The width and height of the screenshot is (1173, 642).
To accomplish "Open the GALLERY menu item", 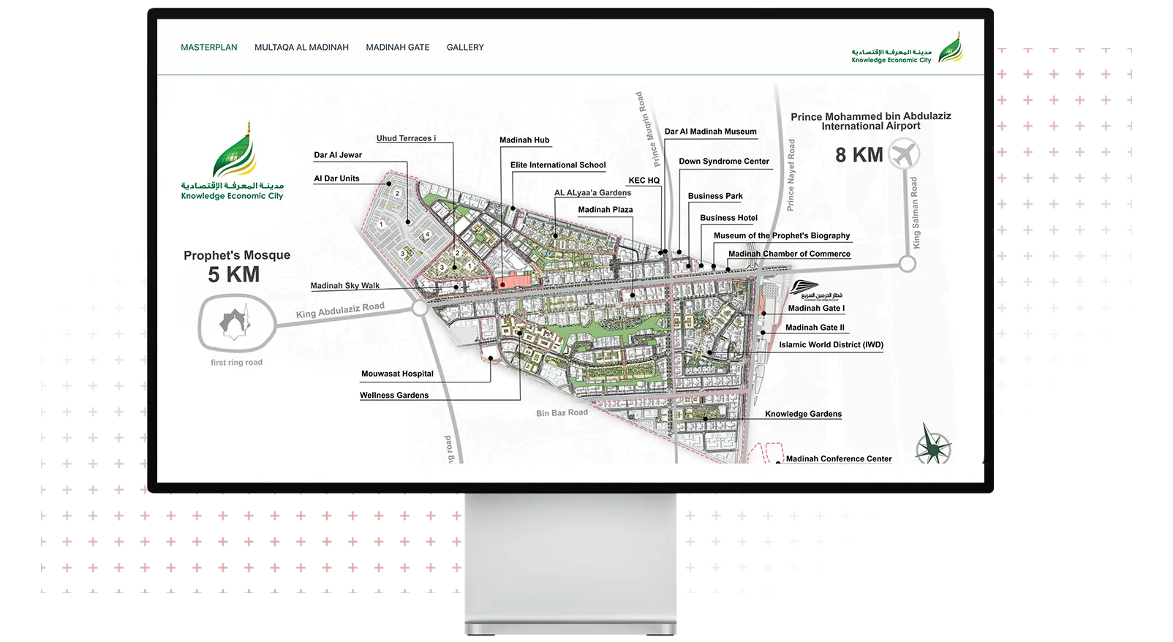I will click(465, 48).
